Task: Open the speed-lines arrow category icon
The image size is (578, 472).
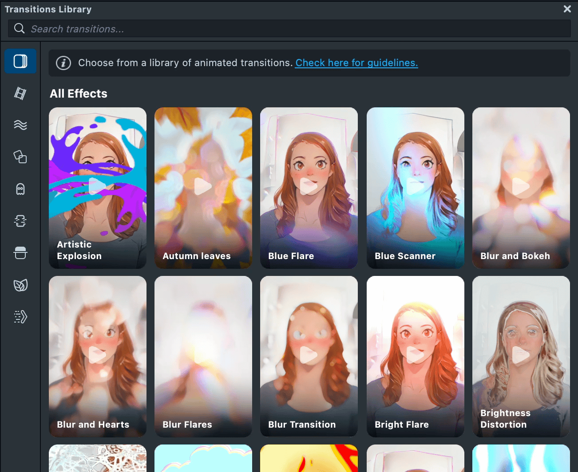Action: click(20, 317)
